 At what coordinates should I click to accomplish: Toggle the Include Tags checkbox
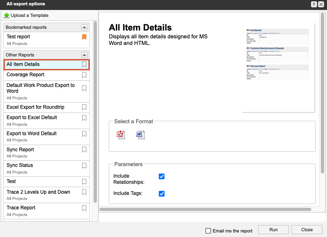click(162, 194)
